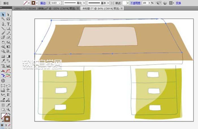Activate the brown Stroke box in toolbox
This screenshot has height=129, width=198.
[7, 119]
